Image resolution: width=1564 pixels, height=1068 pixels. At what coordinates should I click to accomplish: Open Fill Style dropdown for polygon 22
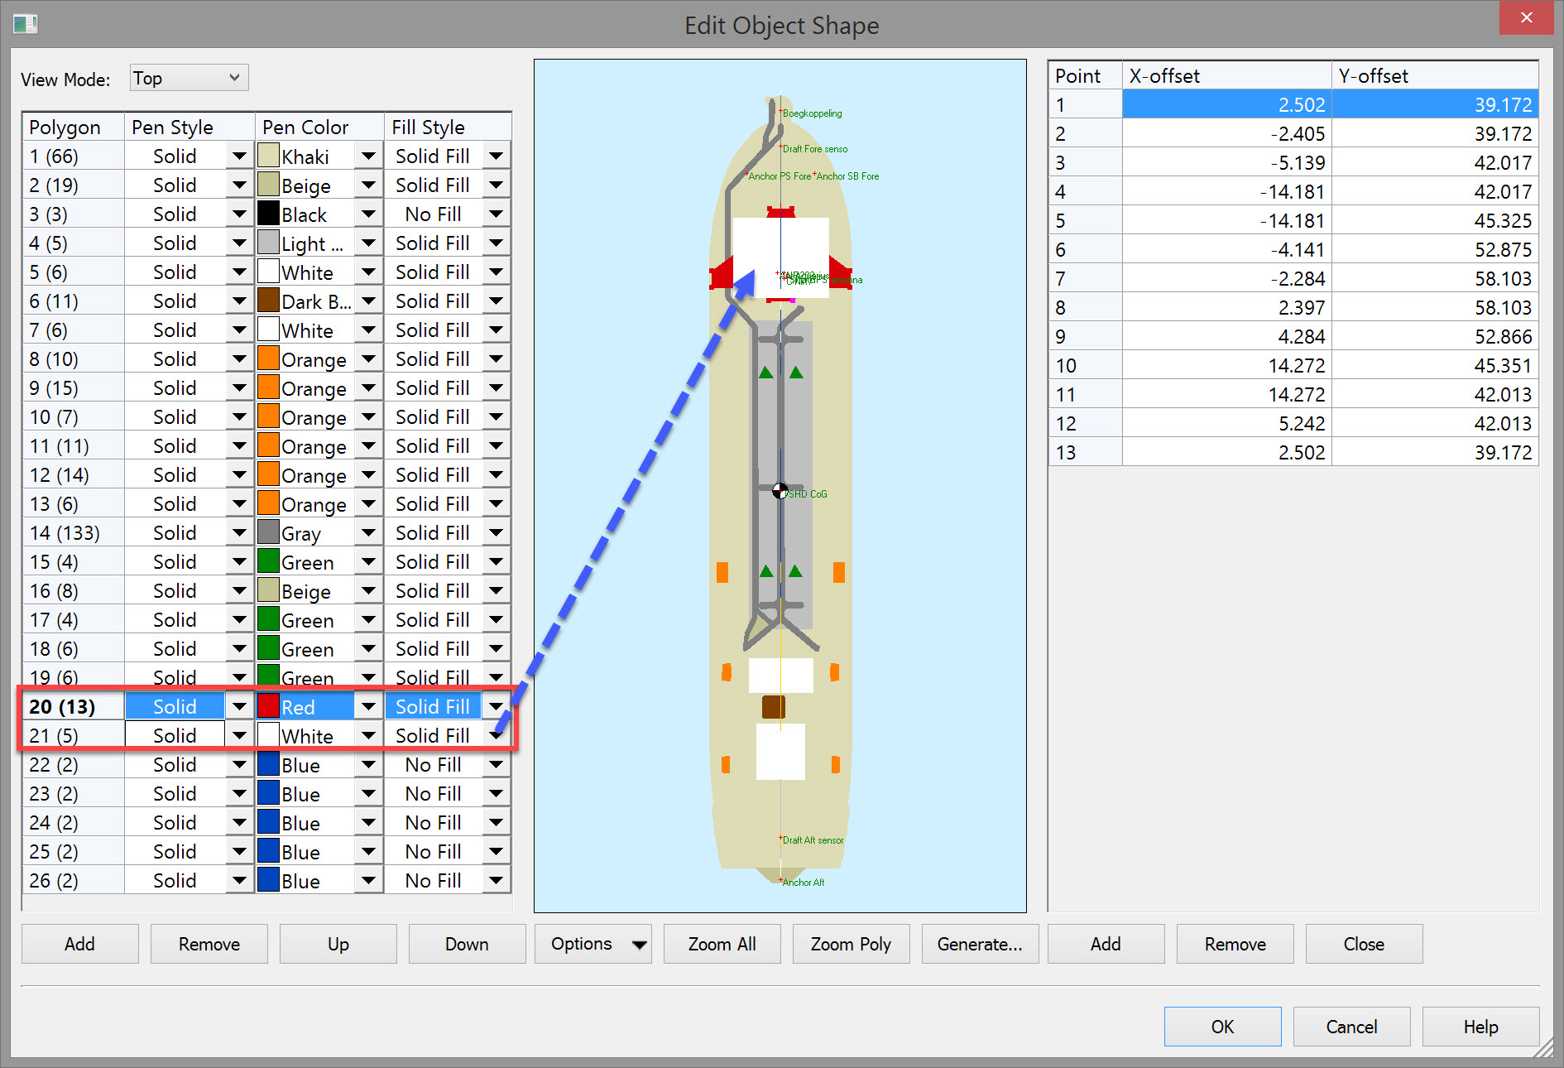(496, 765)
